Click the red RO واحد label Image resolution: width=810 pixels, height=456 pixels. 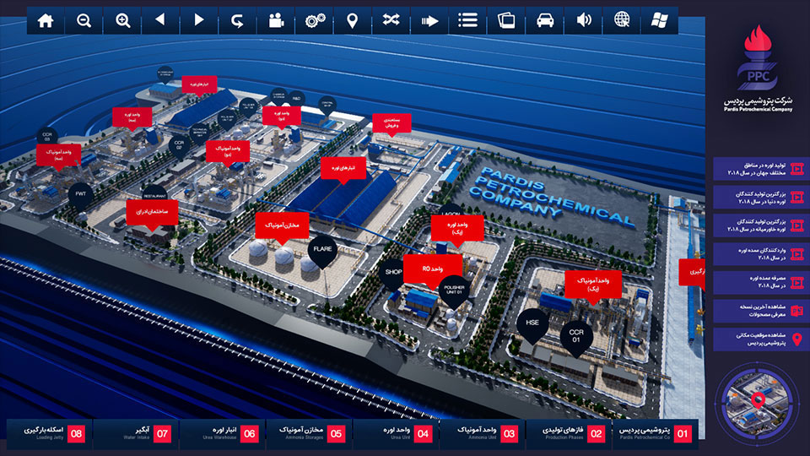point(432,269)
